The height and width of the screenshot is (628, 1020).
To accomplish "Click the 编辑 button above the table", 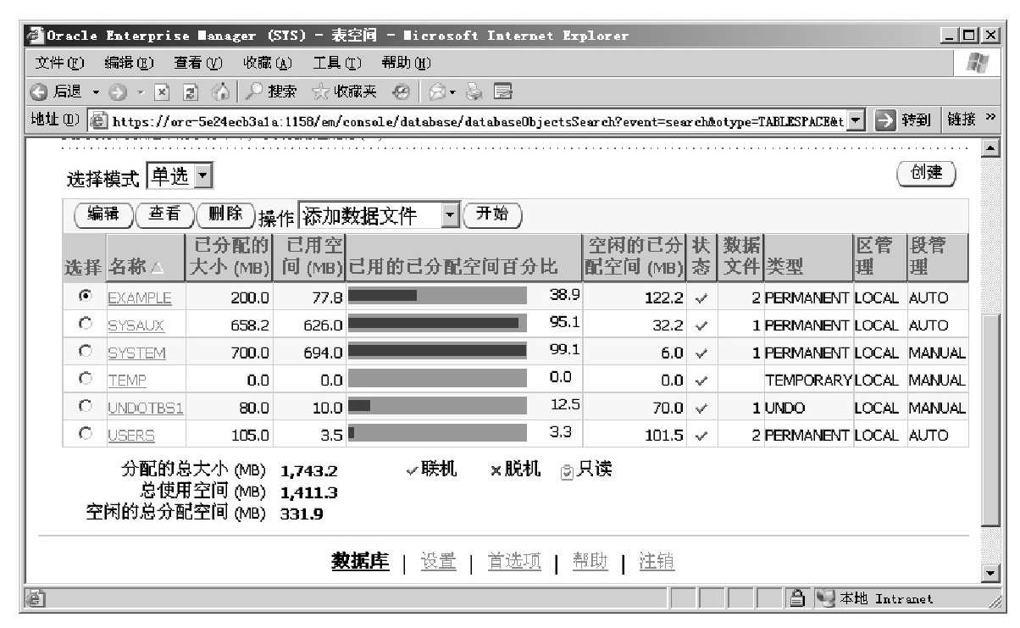I will 104,215.
